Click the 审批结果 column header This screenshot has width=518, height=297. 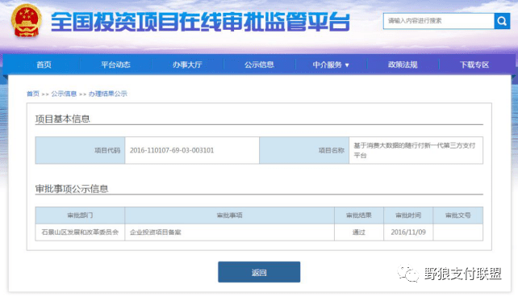click(359, 215)
